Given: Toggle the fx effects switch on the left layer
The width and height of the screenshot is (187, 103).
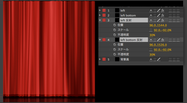Looking at the screenshot, I should (163, 11).
